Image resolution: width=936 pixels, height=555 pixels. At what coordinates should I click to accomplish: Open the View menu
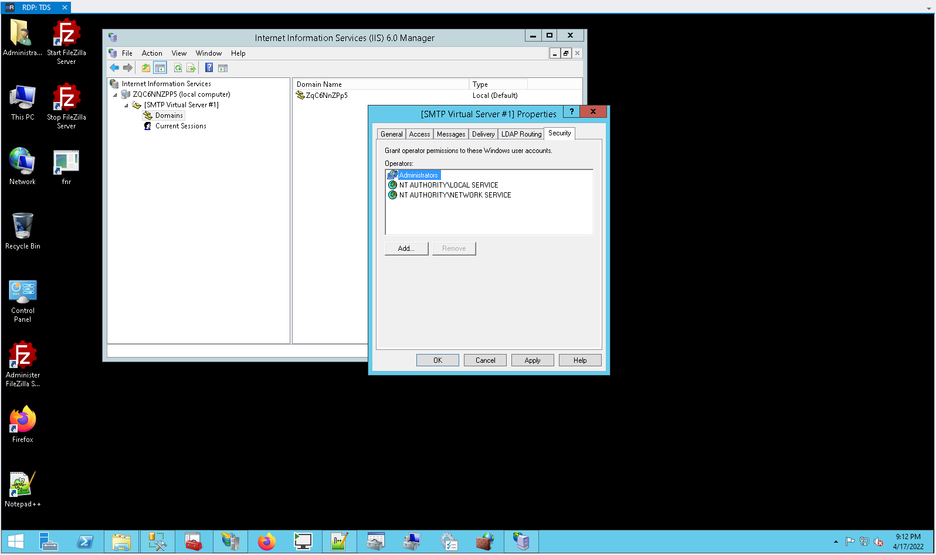179,53
